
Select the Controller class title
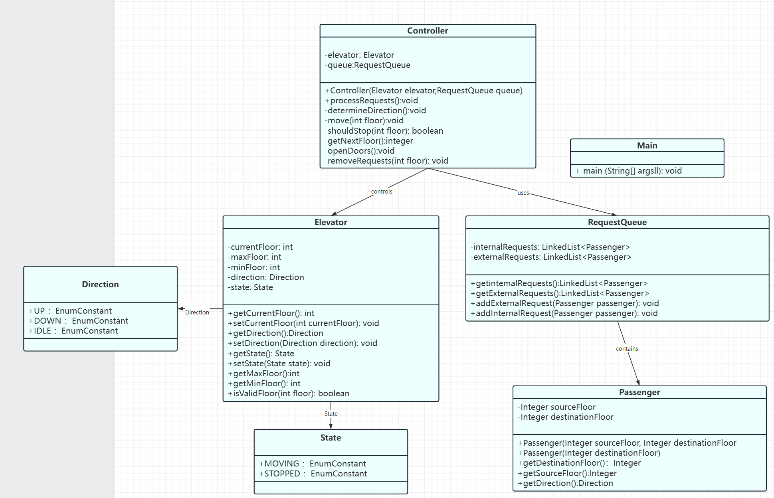(x=428, y=31)
